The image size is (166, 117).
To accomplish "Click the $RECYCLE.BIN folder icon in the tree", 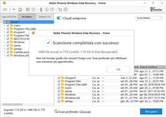I will [x=11, y=39].
